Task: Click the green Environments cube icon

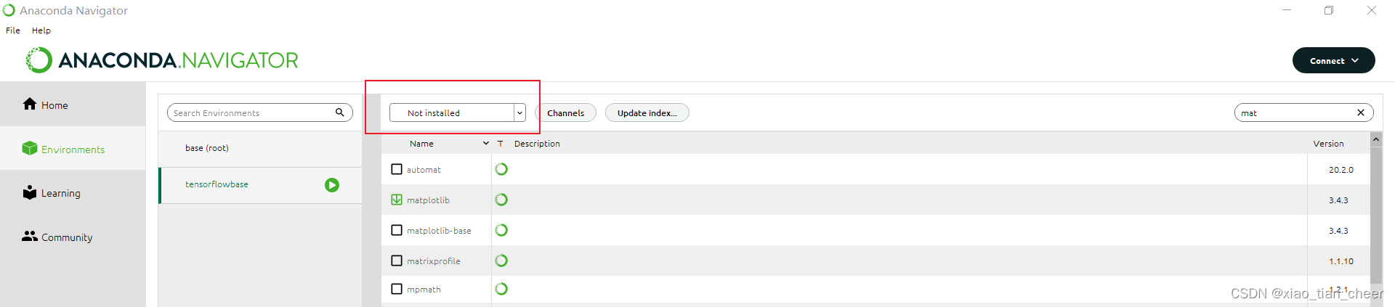Action: pos(30,148)
